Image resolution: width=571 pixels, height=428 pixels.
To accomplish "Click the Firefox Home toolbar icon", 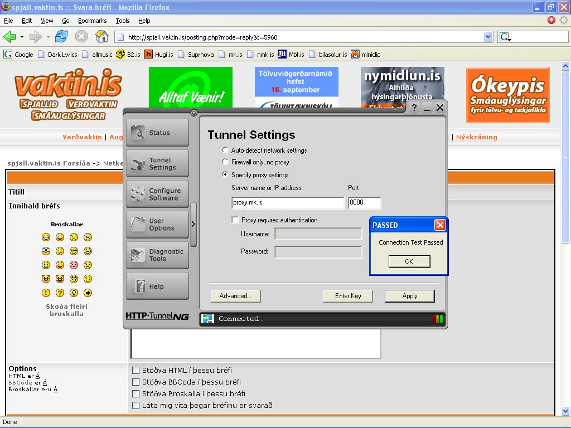I will (102, 37).
